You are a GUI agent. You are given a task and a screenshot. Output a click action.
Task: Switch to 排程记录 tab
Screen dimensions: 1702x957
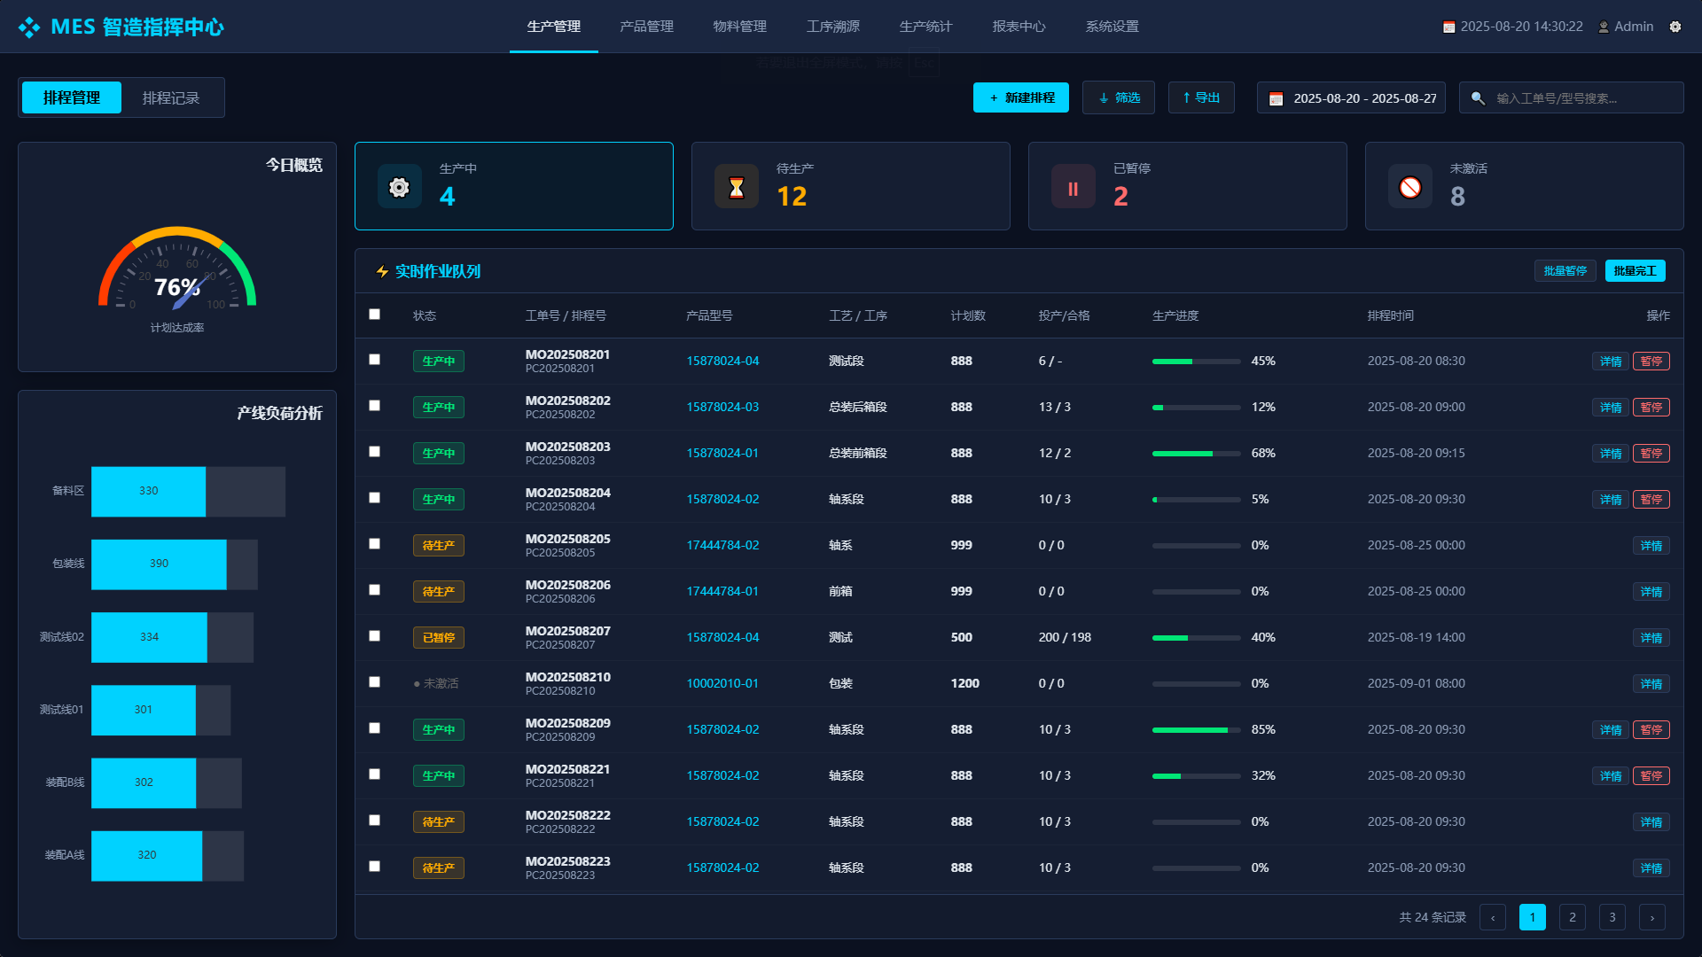[x=171, y=97]
